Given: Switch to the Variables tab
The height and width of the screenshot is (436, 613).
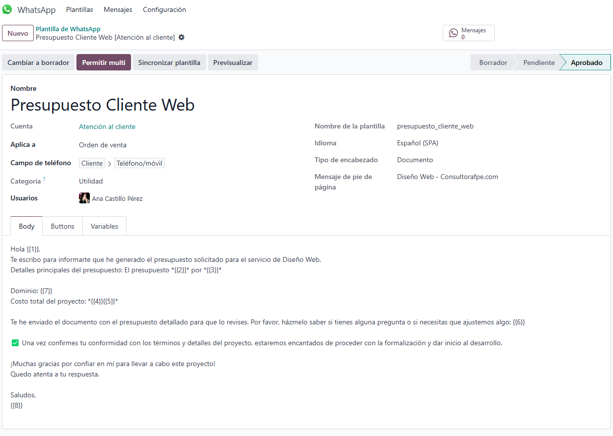Looking at the screenshot, I should coord(104,226).
